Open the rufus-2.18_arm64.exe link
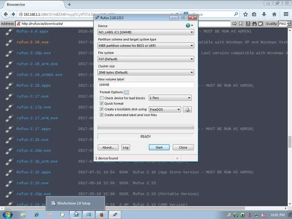The width and height of the screenshot is (292, 219). (39, 75)
